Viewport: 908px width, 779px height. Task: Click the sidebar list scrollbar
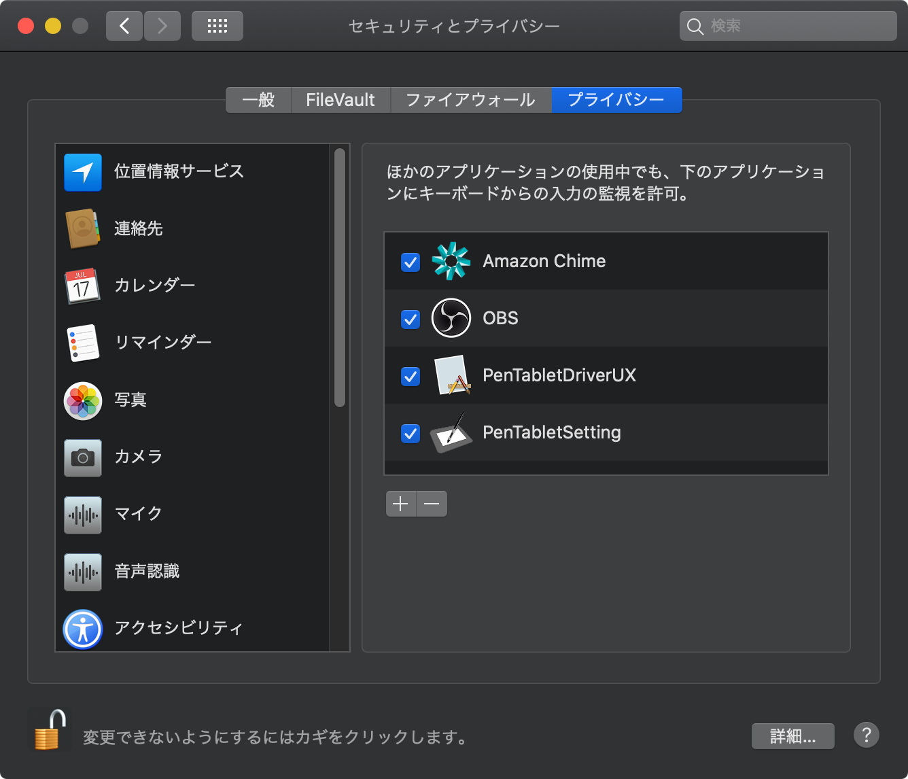pyautogui.click(x=340, y=278)
